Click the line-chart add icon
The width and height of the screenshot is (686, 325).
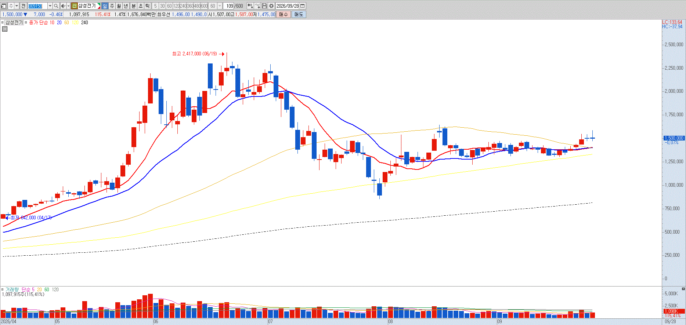tap(257, 6)
